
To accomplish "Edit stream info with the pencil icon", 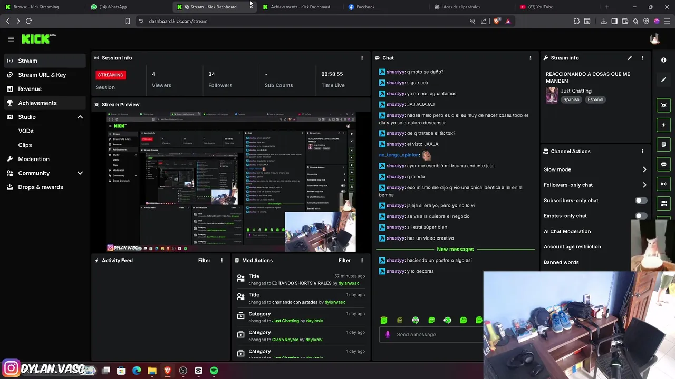I will pyautogui.click(x=630, y=58).
